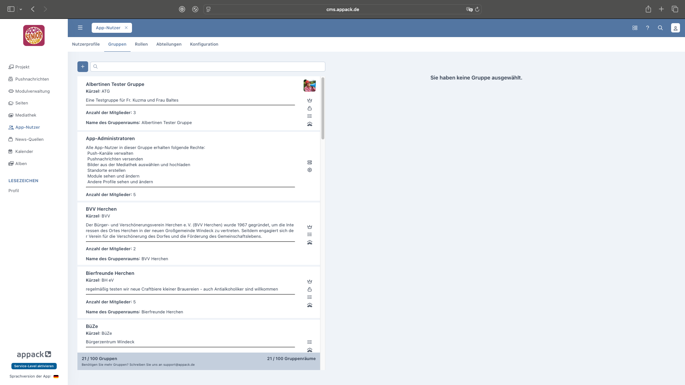Open the header search magnifier
Screen dimensions: 685x385
click(x=660, y=28)
